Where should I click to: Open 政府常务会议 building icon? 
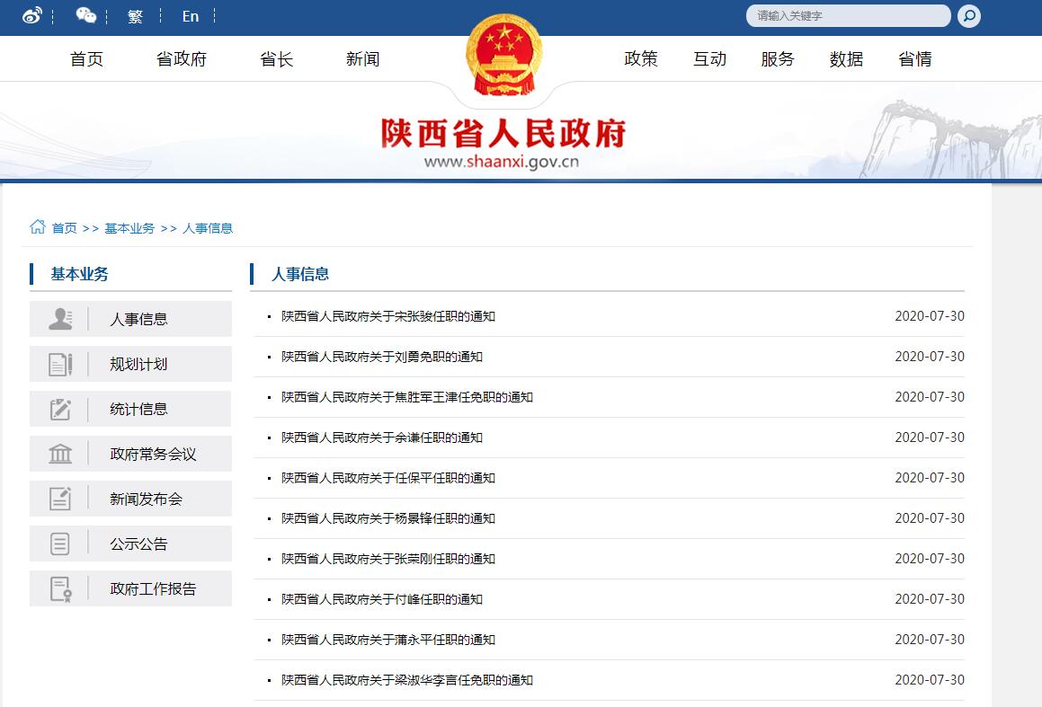point(60,454)
